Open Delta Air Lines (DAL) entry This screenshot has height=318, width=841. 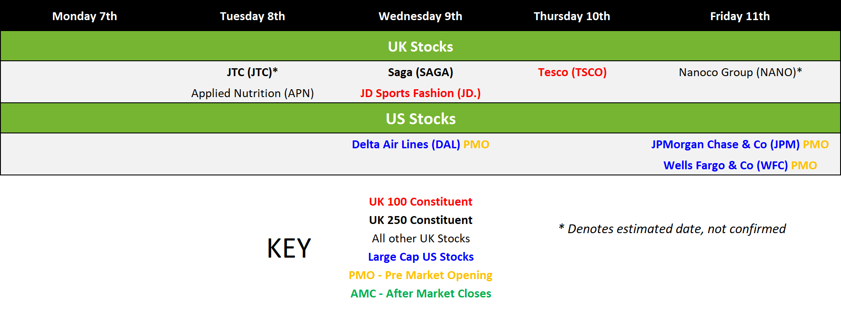pos(406,144)
